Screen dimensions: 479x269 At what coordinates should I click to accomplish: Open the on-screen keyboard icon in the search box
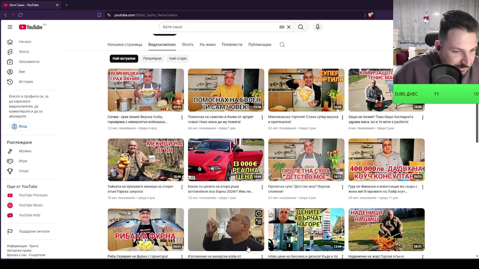(x=282, y=27)
